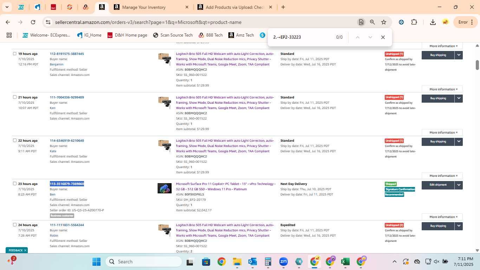480x270 pixels.
Task: Open Microsoft Surface Pro 11 product link
Action: [x=226, y=186]
